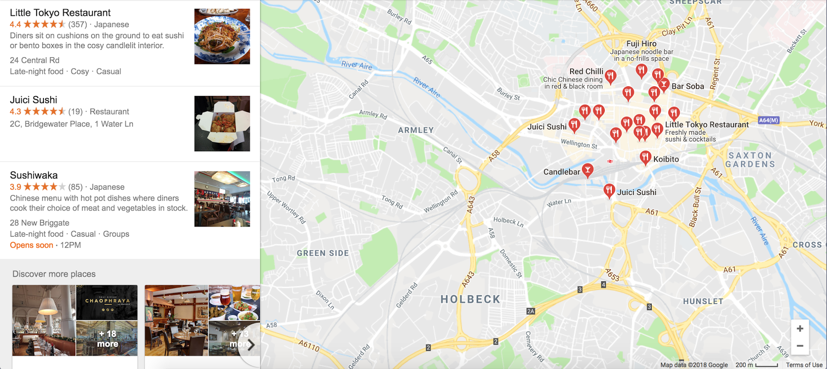Open Little Tokyo Restaurant listing
The width and height of the screenshot is (827, 369).
[x=60, y=12]
